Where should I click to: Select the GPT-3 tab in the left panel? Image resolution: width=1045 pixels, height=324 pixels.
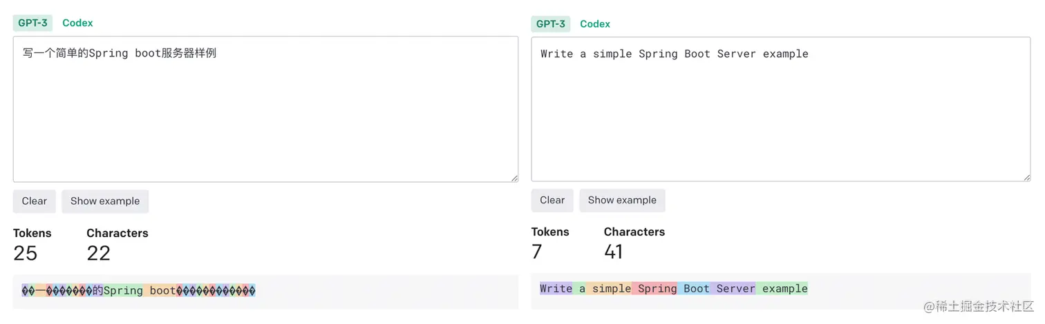pos(32,23)
